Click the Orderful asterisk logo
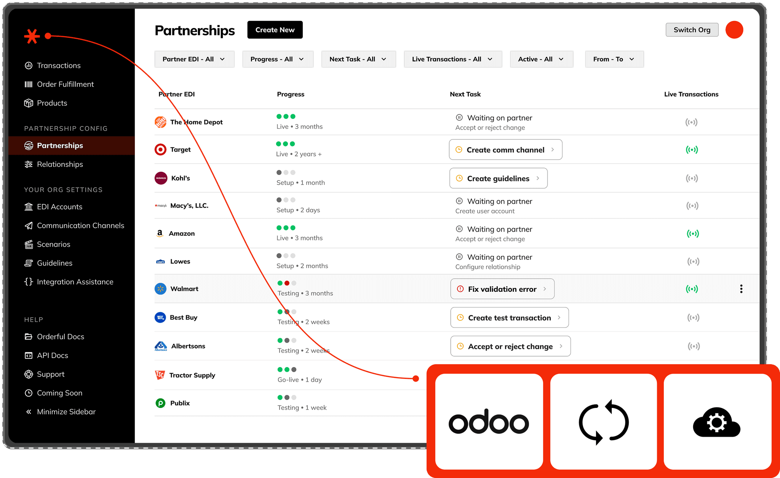The width and height of the screenshot is (780, 478). pos(33,37)
